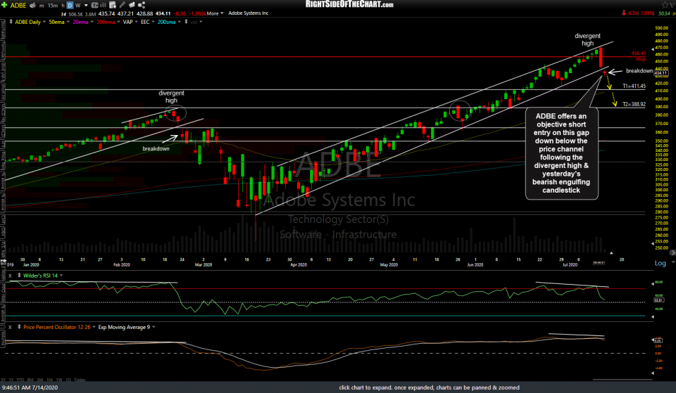Select the 1D range button

(x=68, y=380)
